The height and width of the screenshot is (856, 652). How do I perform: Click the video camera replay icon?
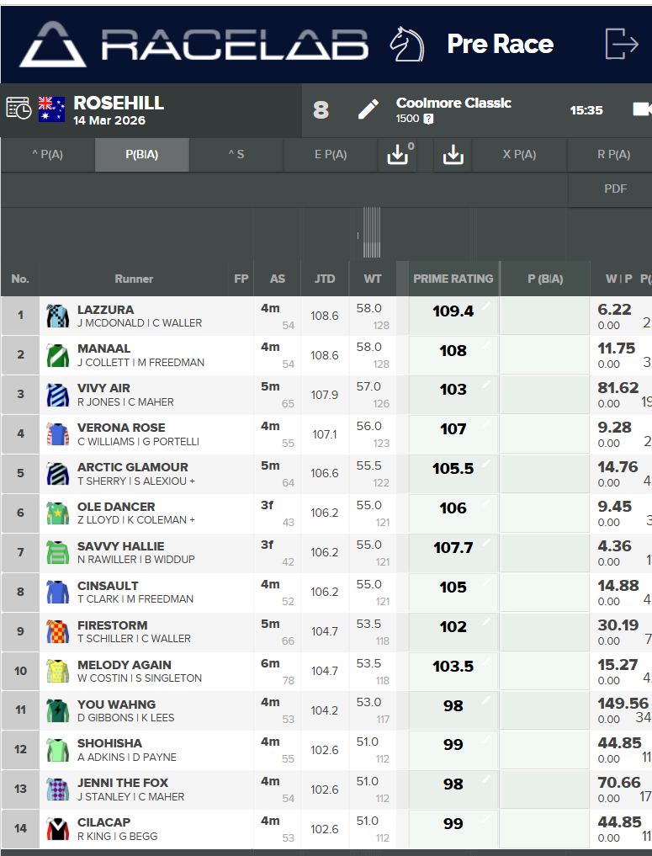641,109
